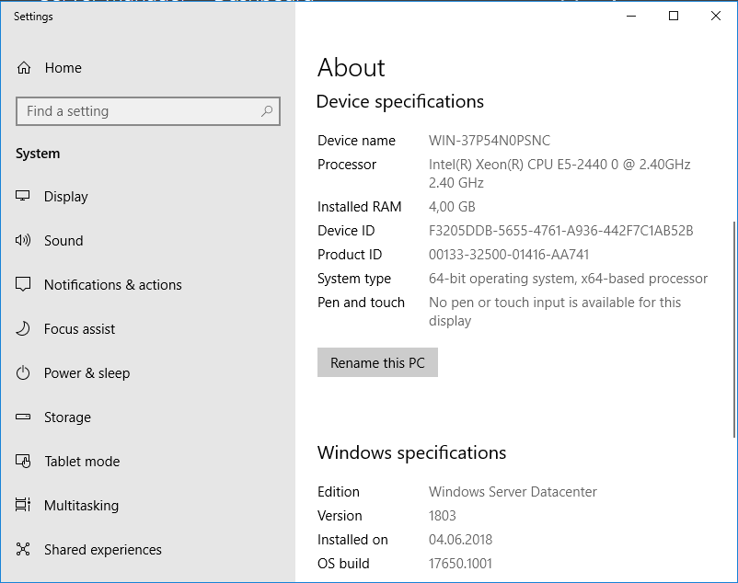The height and width of the screenshot is (583, 738).
Task: Click the Installed on date 04.06.2018
Action: click(x=460, y=540)
